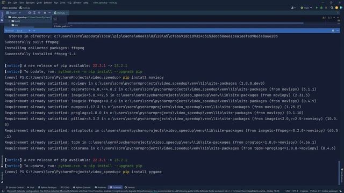Open the Refactor menu

[x=48, y=3]
